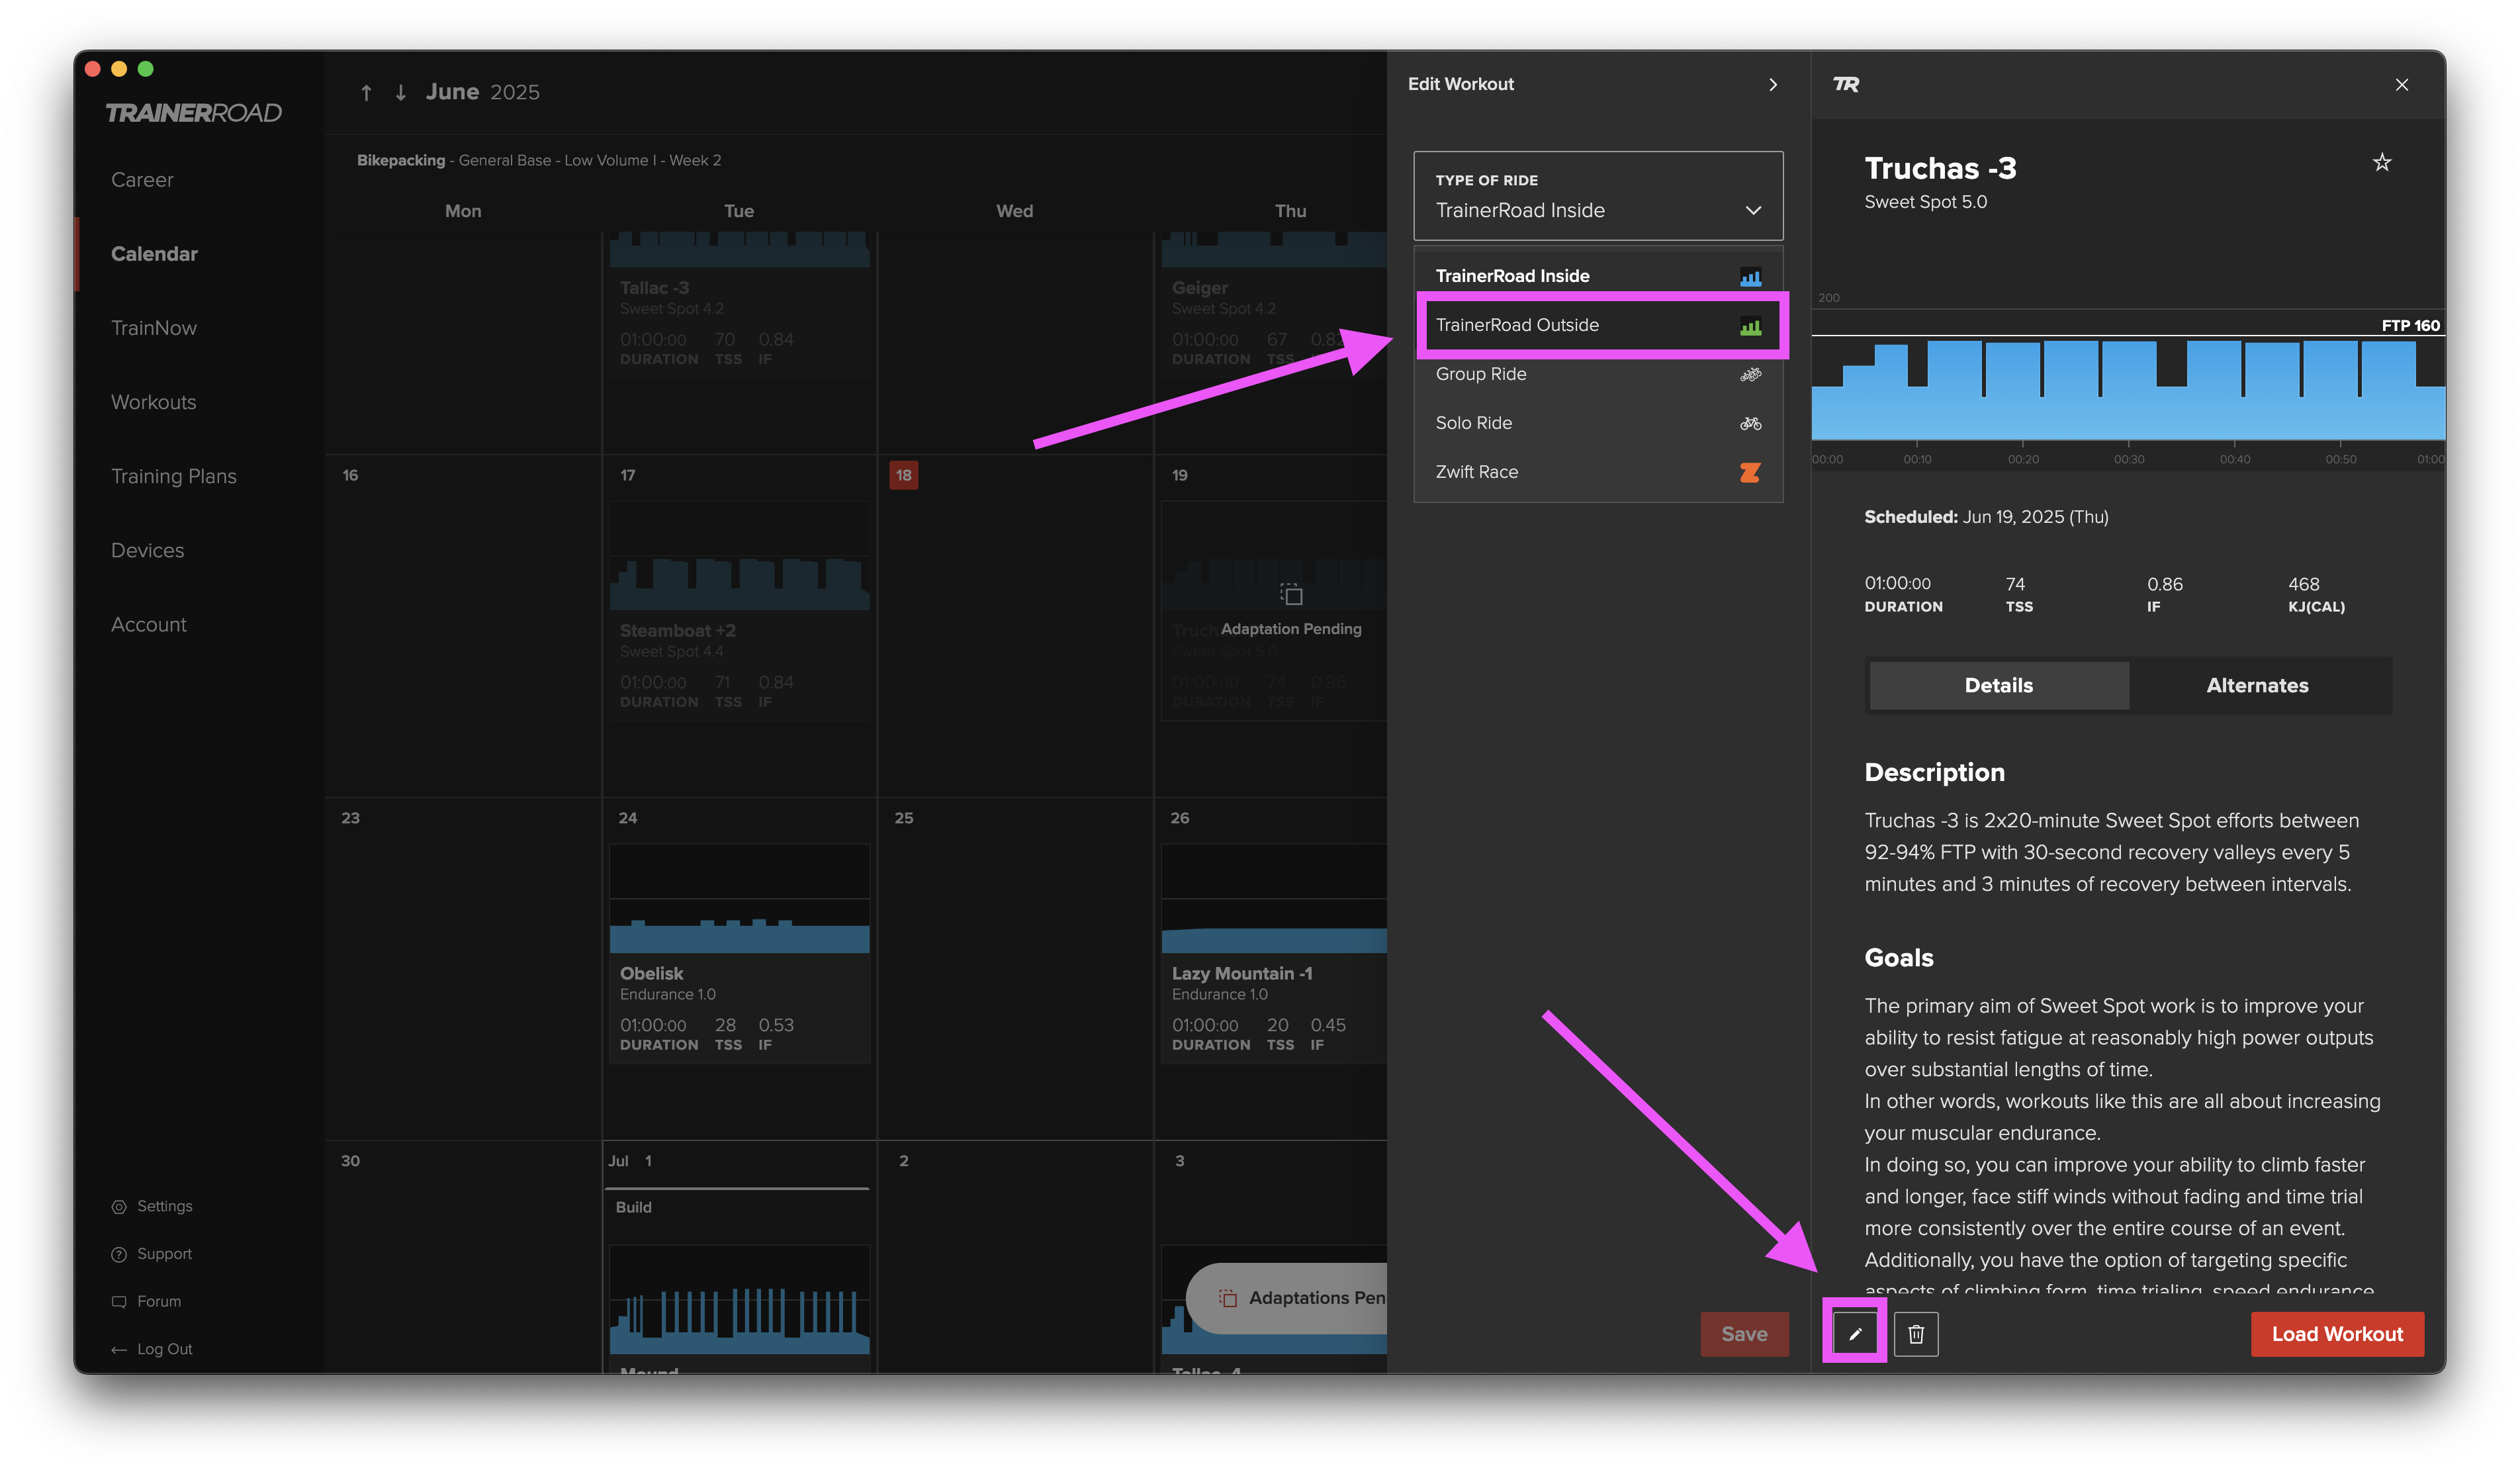Click the trash delete workout icon
Screen dimensions: 2520x1472
point(1915,1334)
